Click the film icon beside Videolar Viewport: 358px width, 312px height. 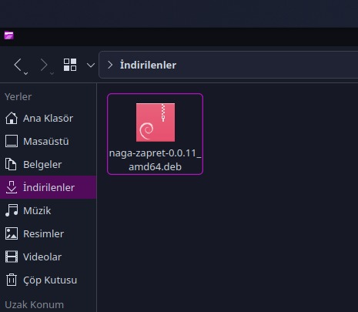(12, 257)
